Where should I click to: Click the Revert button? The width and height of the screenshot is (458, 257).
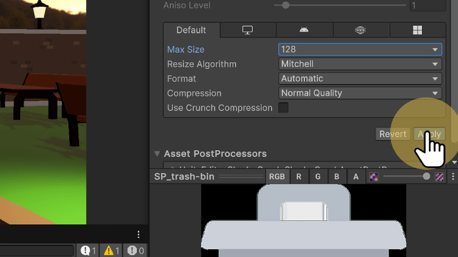pyautogui.click(x=393, y=134)
